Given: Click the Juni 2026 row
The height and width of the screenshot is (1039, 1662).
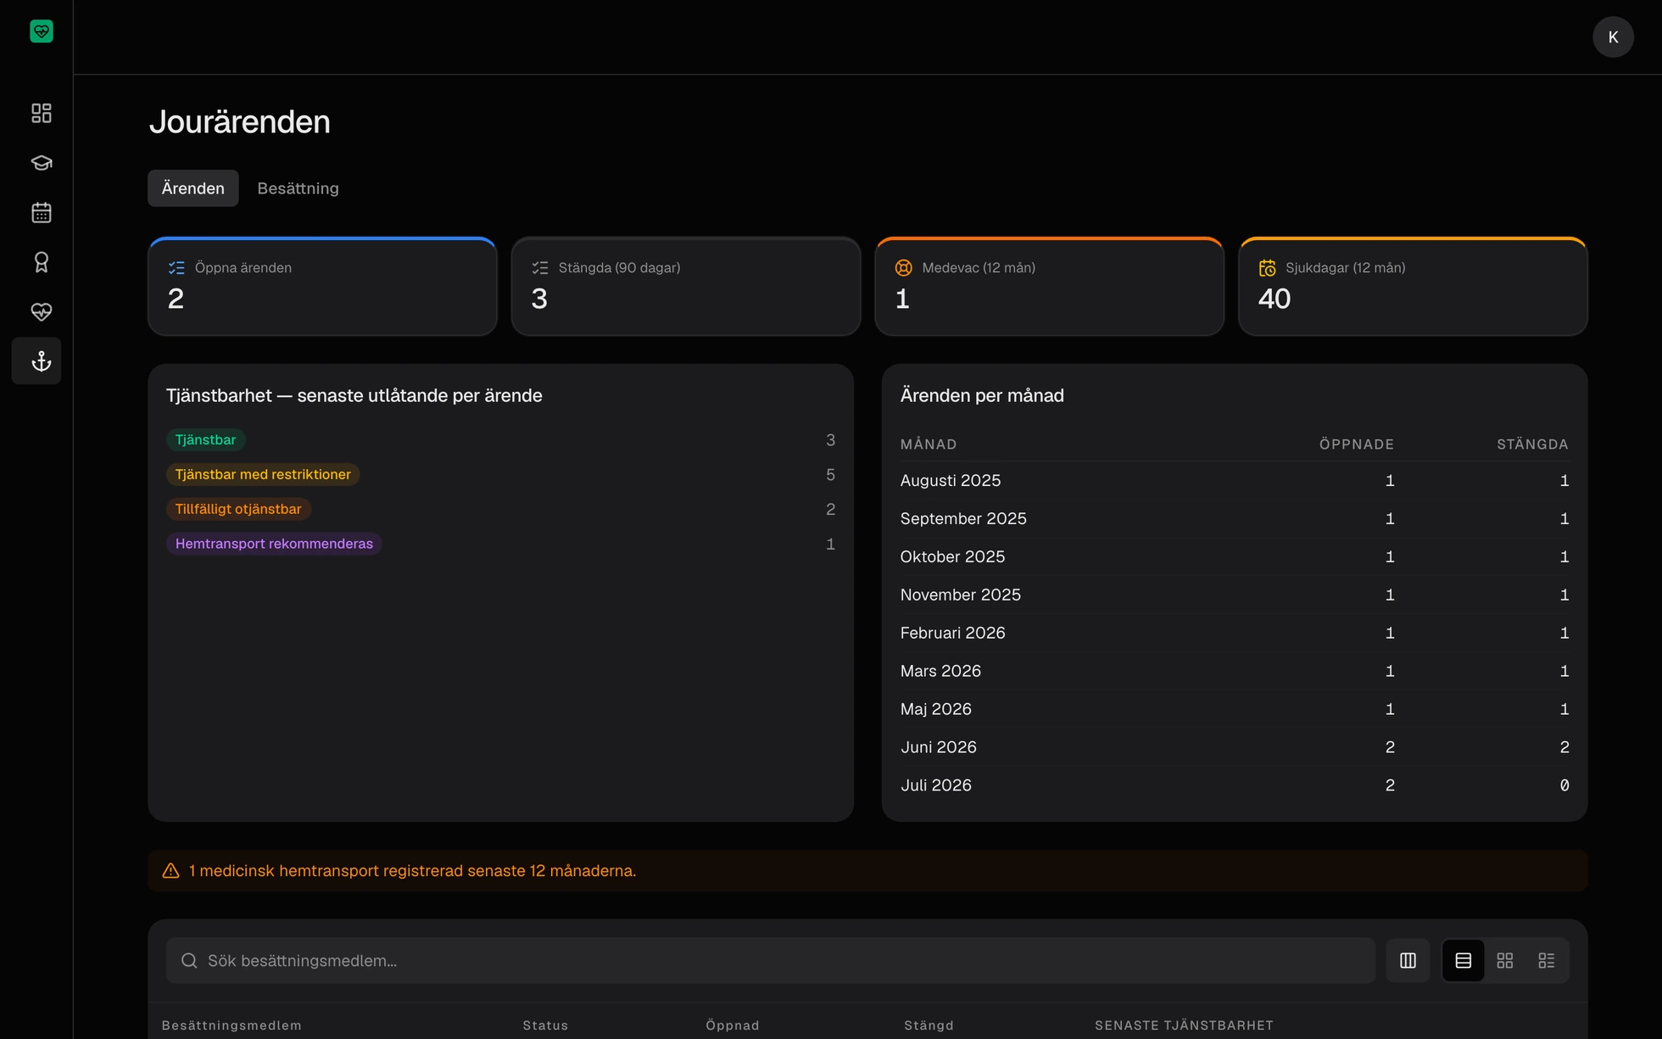Looking at the screenshot, I should [1235, 748].
